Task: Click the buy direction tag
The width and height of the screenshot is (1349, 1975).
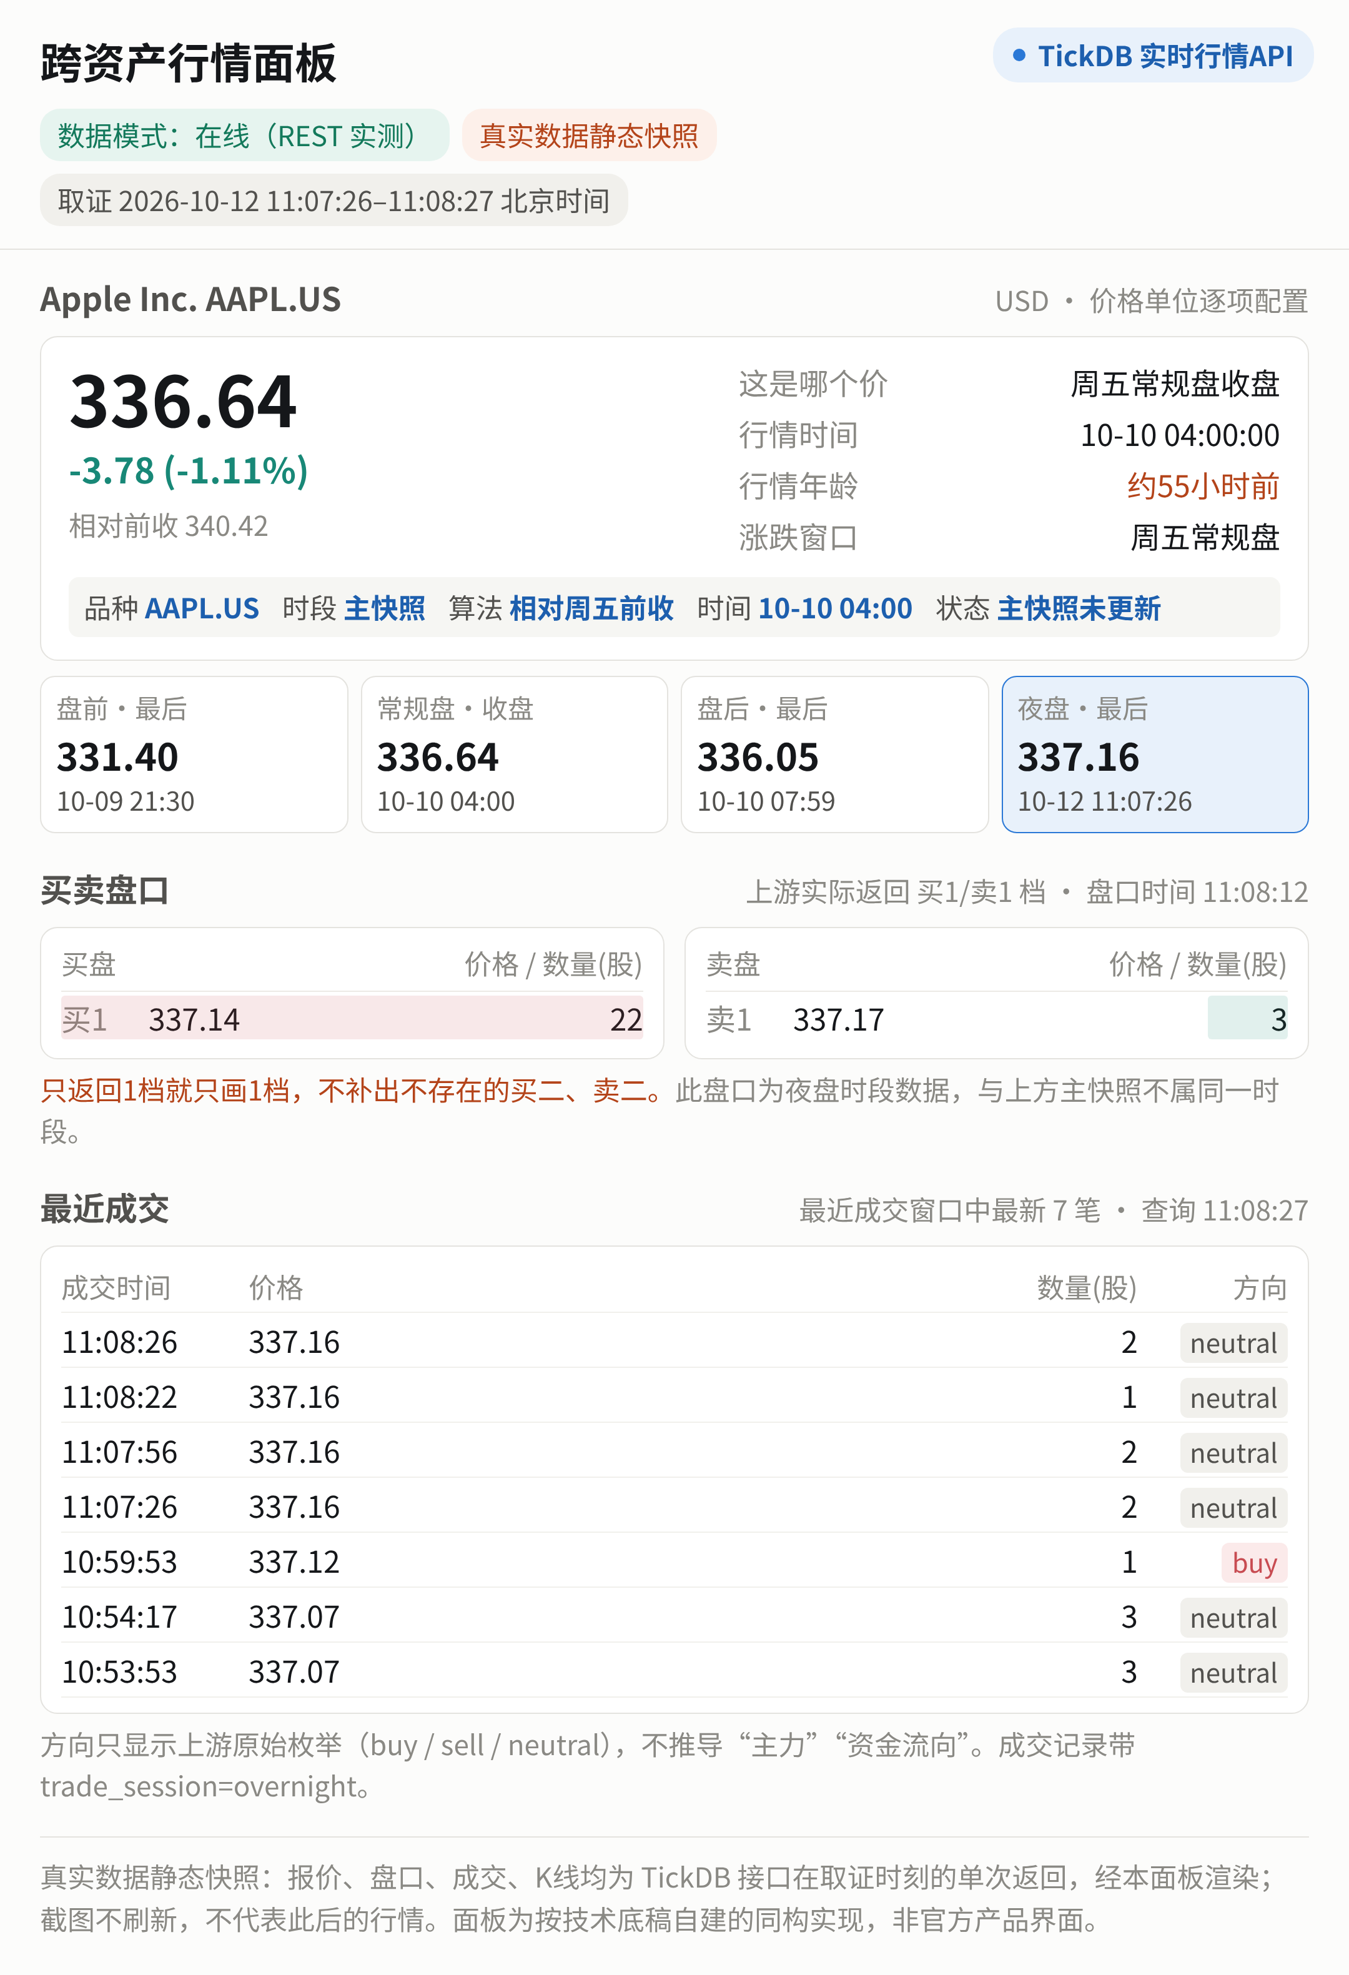Action: [x=1254, y=1563]
